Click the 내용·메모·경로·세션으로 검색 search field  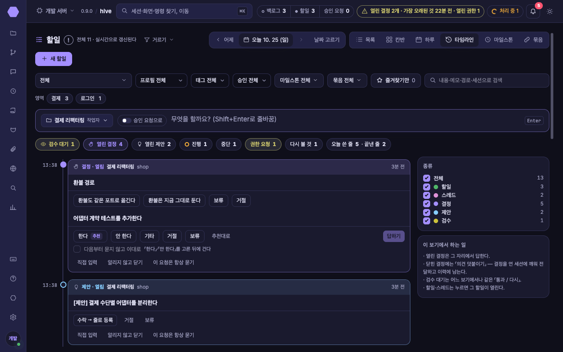point(487,81)
